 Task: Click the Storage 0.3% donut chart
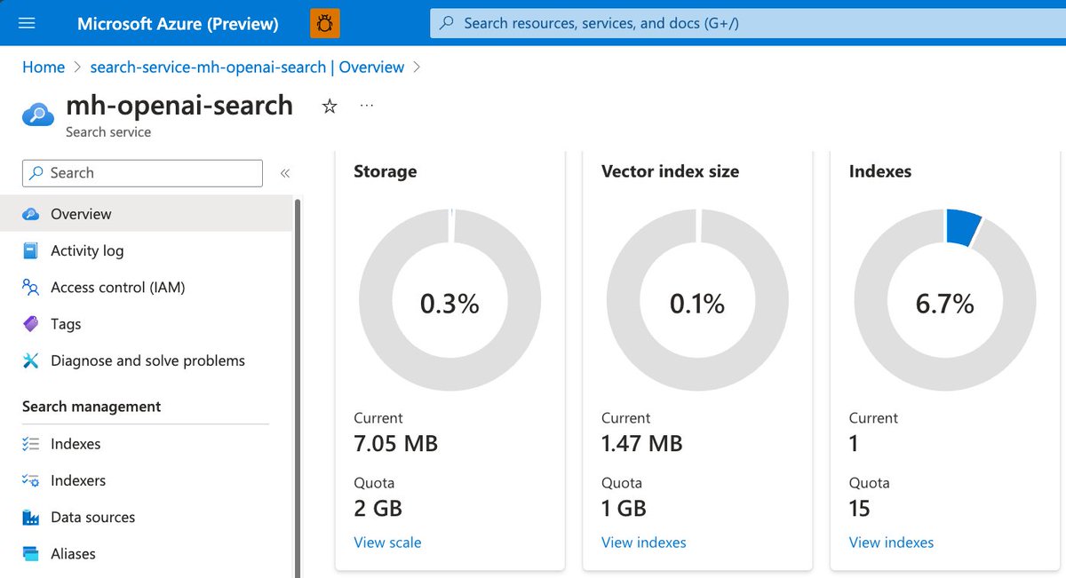449,300
